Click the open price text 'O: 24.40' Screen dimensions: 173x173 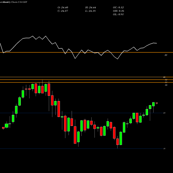[63, 8]
